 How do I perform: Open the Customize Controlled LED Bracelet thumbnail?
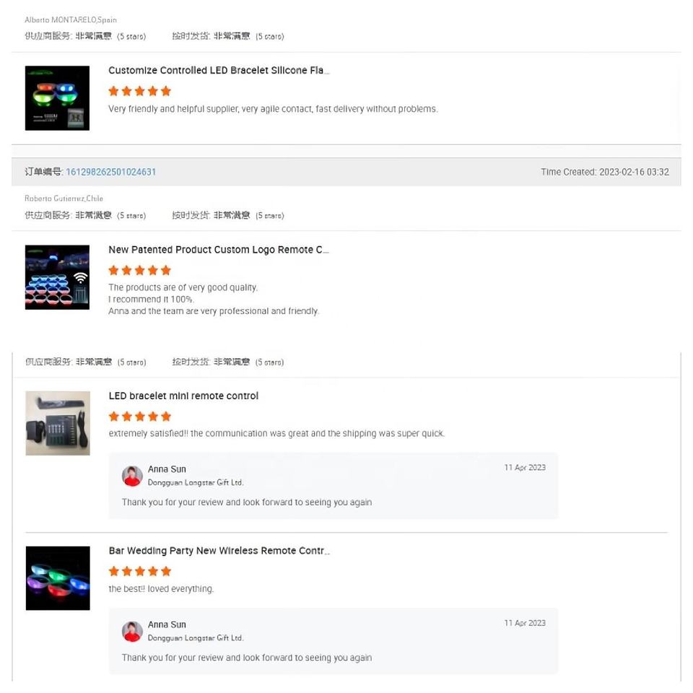point(58,98)
